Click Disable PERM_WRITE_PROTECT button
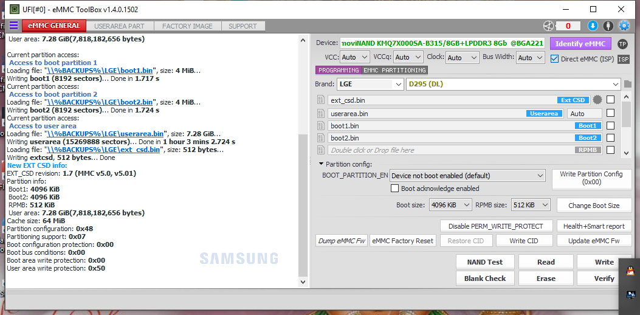Screen dimensions: 640x315 pos(496,226)
